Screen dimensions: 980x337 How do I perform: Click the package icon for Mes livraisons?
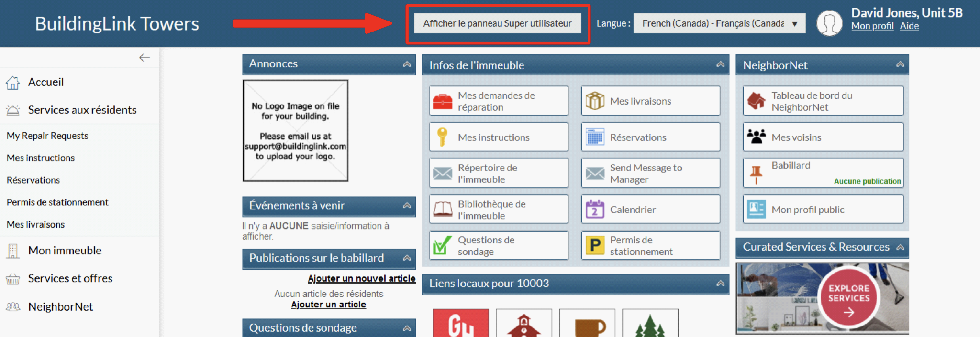coord(595,101)
